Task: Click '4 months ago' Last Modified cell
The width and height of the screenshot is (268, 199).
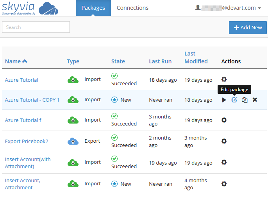Action: [195, 184]
